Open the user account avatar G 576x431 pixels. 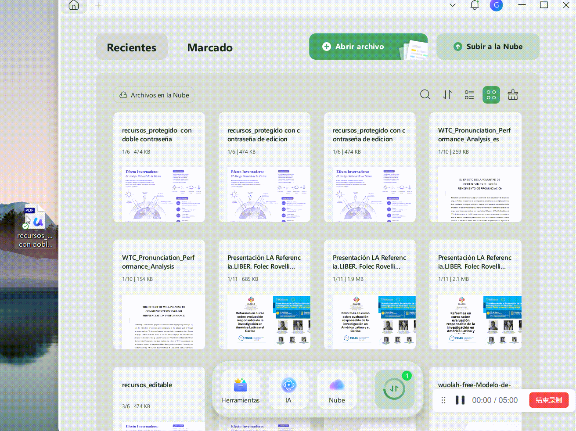tap(496, 5)
